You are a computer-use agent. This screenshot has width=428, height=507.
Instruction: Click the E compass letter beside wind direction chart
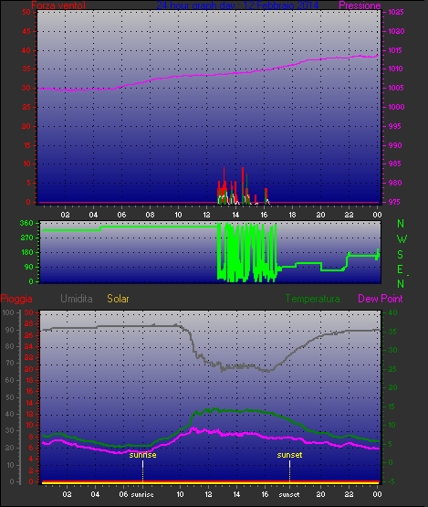point(401,269)
